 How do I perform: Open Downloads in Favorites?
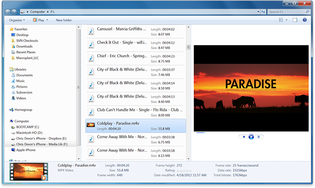click(x=22, y=46)
